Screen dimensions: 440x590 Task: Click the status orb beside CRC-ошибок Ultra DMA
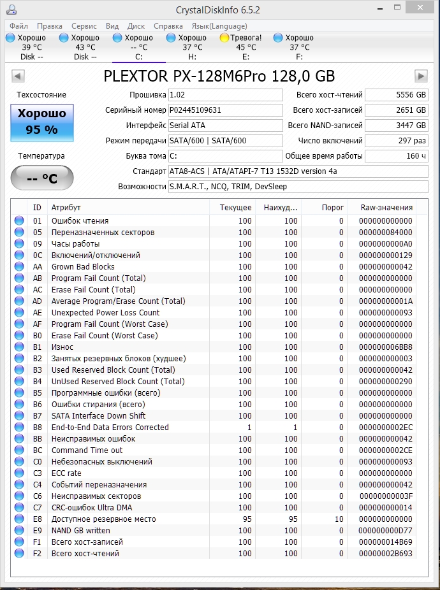[x=19, y=508]
